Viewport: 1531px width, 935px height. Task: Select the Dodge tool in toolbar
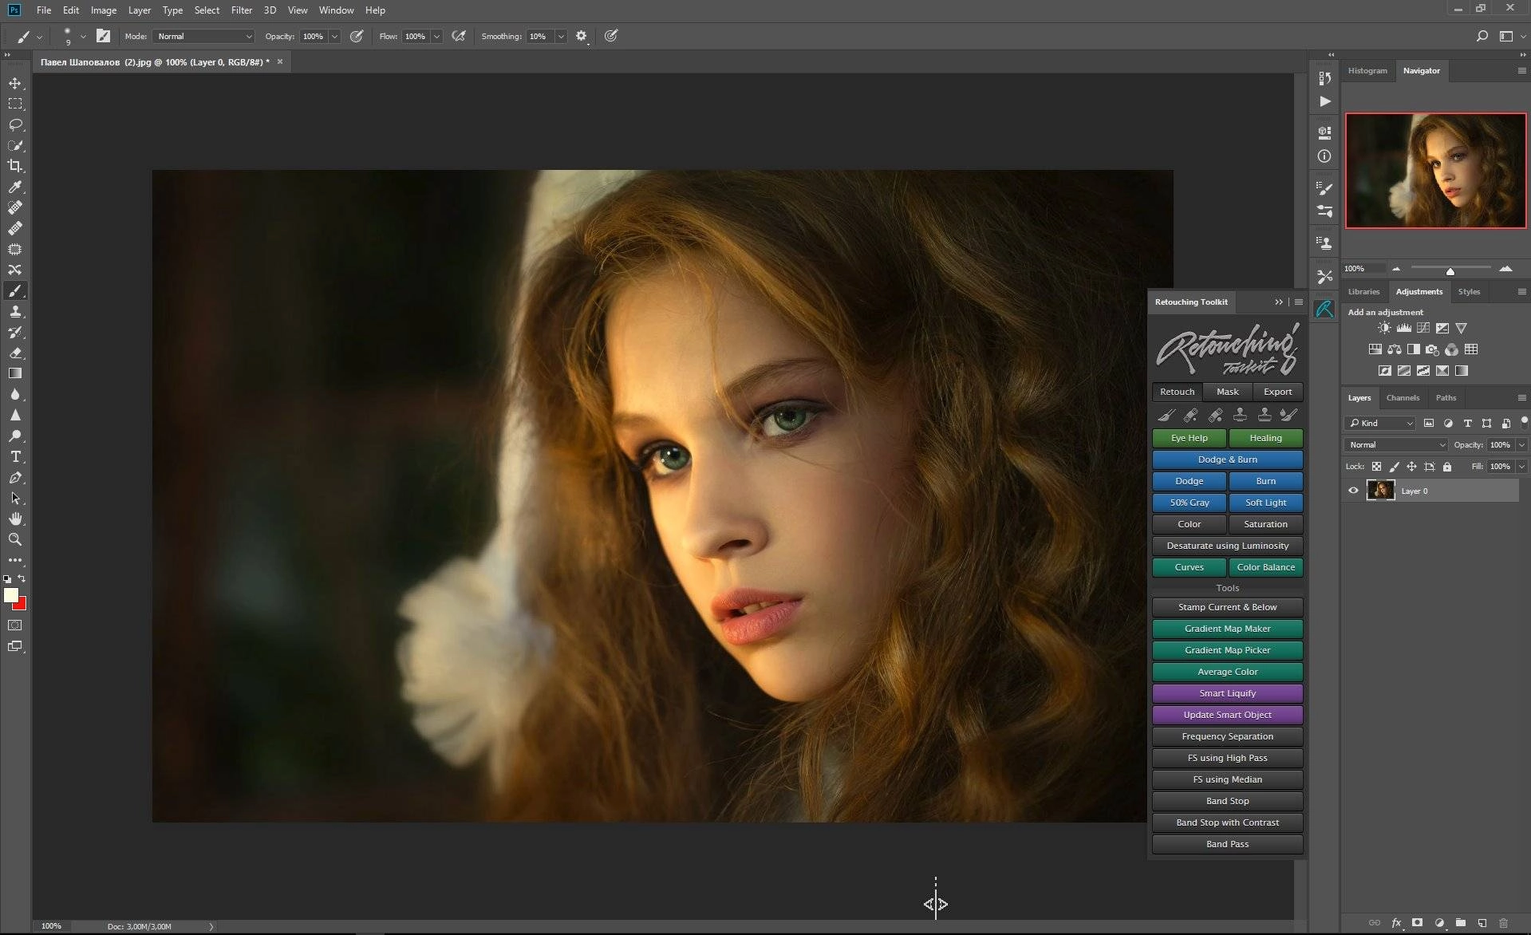click(x=15, y=436)
